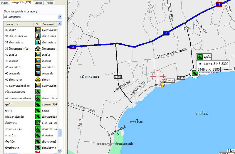Click the green icon for ท่าพระประแดง
The width and height of the screenshot is (235, 154).
[x=38, y=129]
